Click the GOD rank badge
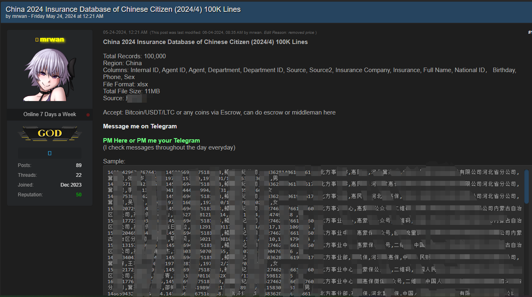The width and height of the screenshot is (532, 297). click(x=50, y=133)
